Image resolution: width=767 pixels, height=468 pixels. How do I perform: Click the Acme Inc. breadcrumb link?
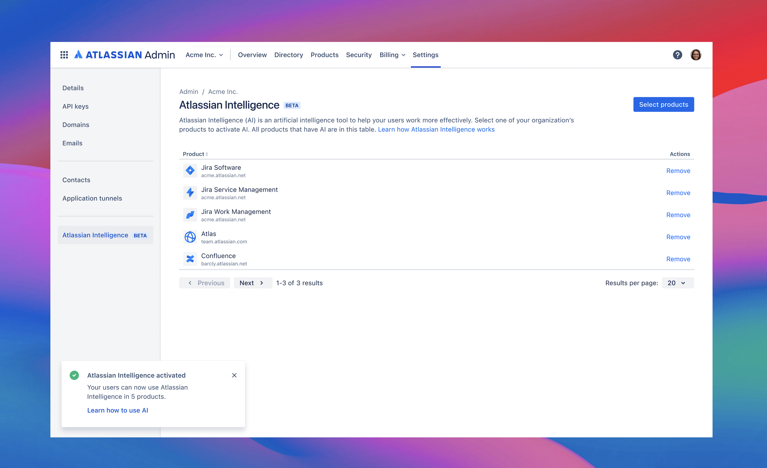click(223, 92)
